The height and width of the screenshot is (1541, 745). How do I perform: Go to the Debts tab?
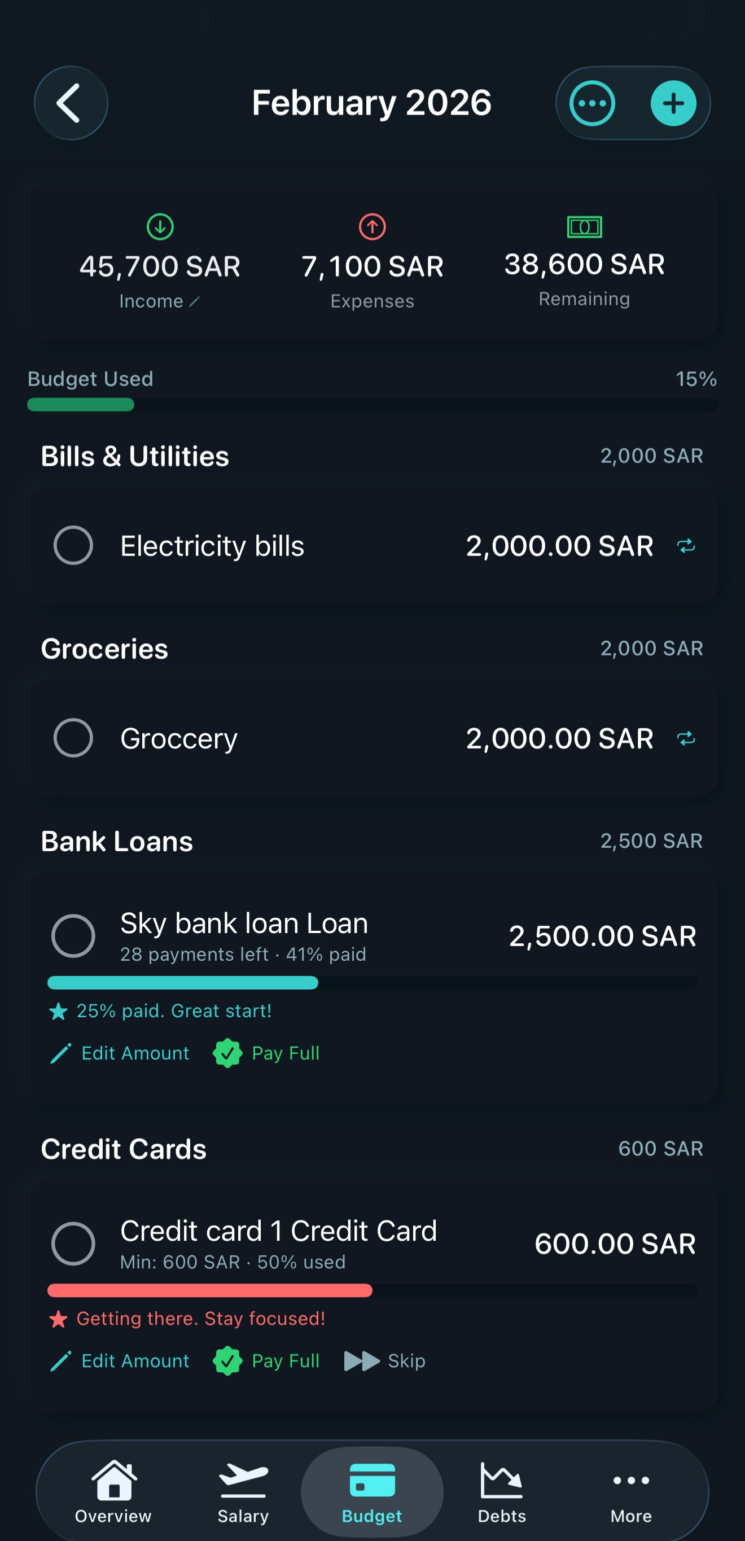tap(502, 1491)
